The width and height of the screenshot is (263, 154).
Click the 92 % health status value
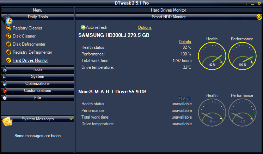pyautogui.click(x=187, y=47)
